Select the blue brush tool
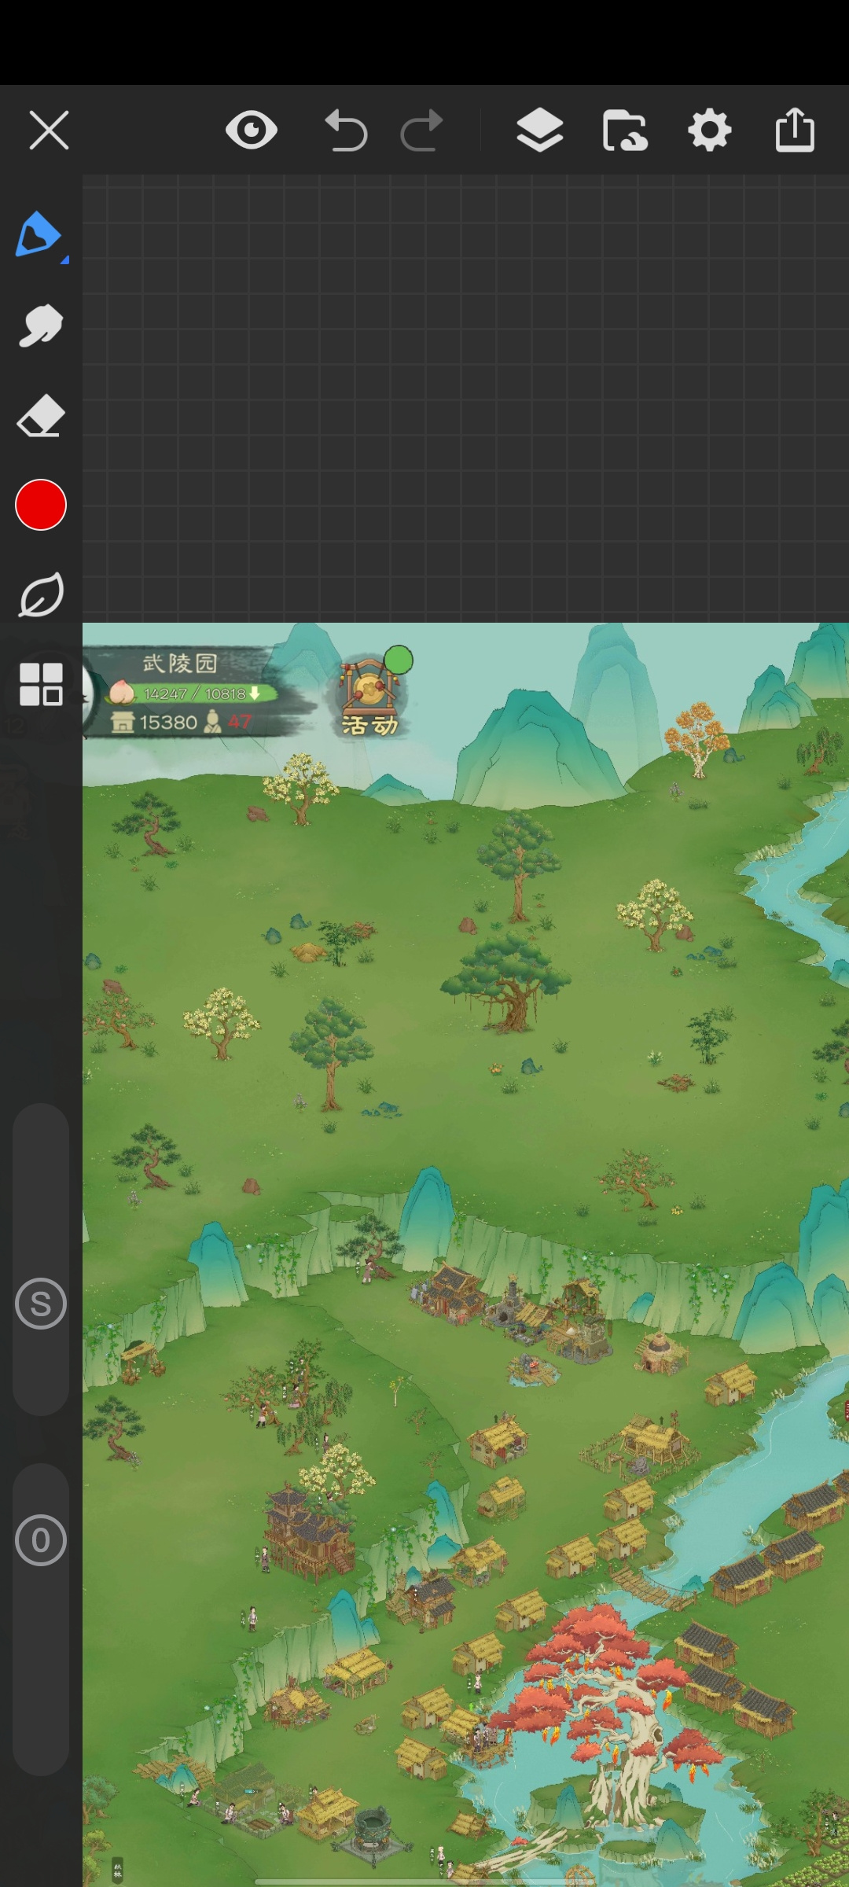The image size is (849, 1887). tap(39, 234)
